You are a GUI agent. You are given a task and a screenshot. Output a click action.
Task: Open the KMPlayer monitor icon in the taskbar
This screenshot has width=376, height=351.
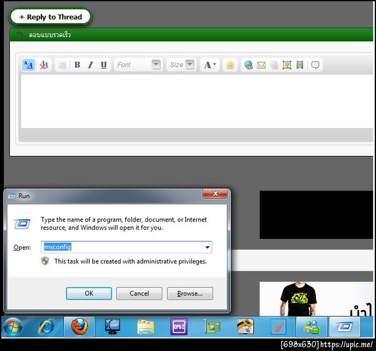point(112,327)
